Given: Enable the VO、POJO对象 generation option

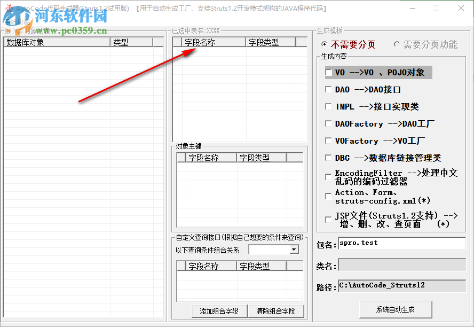Looking at the screenshot, I should click(x=328, y=72).
